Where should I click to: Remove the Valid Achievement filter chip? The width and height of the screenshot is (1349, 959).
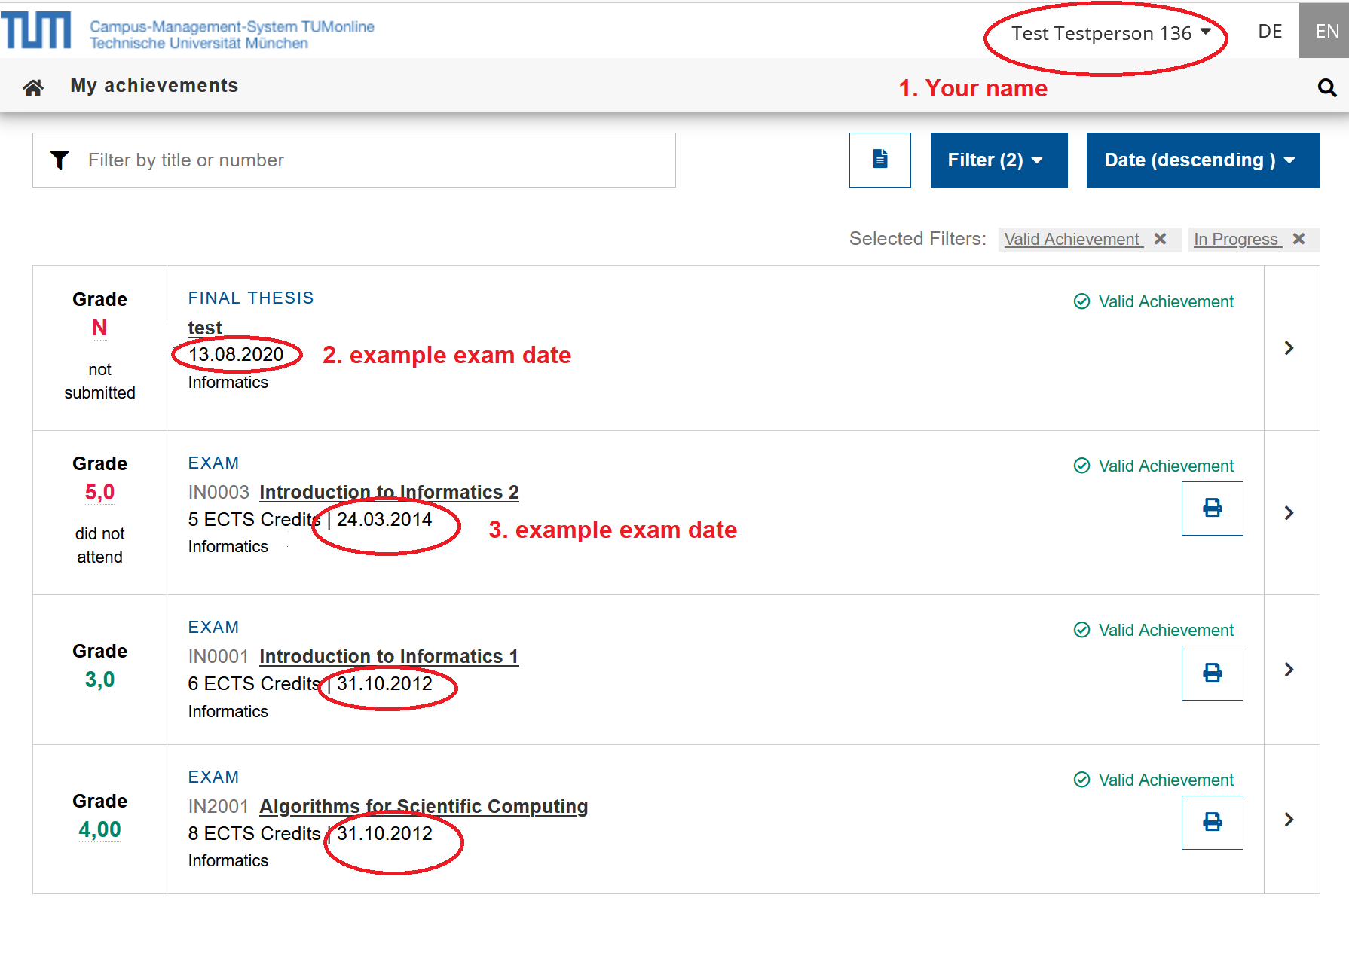tap(1160, 239)
